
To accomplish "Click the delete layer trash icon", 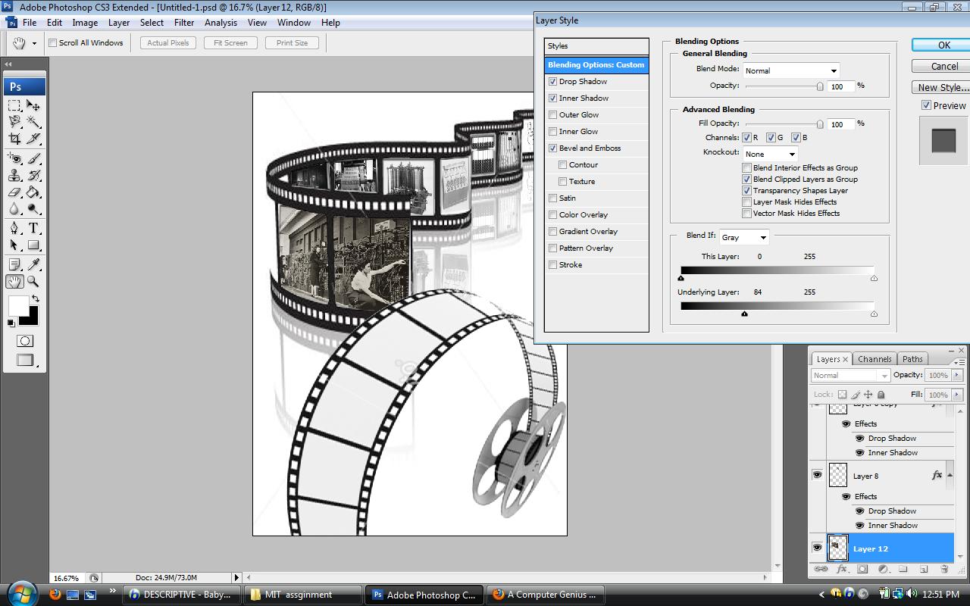I will click(944, 569).
